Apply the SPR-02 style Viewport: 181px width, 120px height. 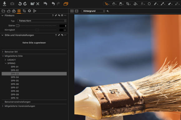(15, 70)
